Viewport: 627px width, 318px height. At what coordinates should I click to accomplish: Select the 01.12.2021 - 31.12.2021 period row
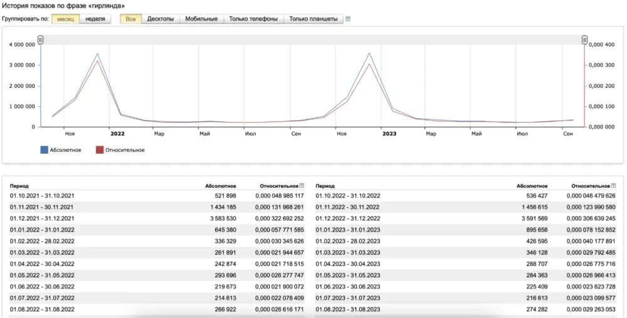tap(41, 218)
